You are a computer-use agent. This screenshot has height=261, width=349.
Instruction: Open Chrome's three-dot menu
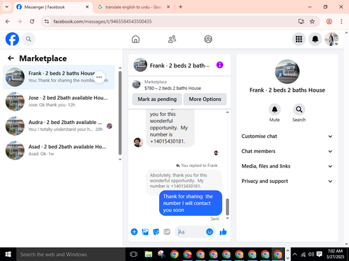pyautogui.click(x=341, y=22)
